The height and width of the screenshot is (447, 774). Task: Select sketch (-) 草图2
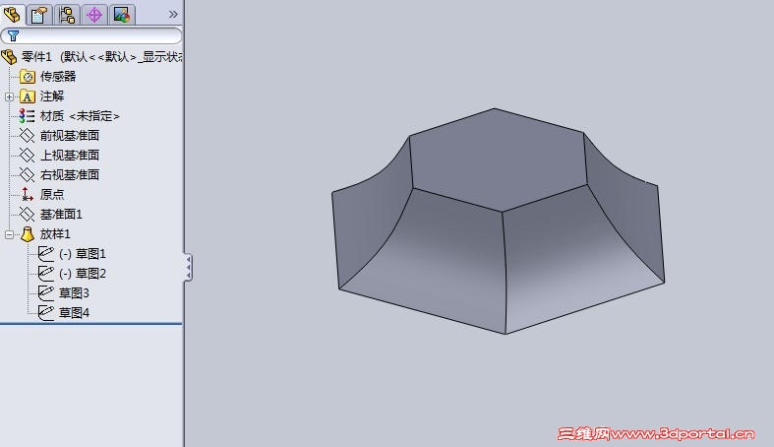82,274
